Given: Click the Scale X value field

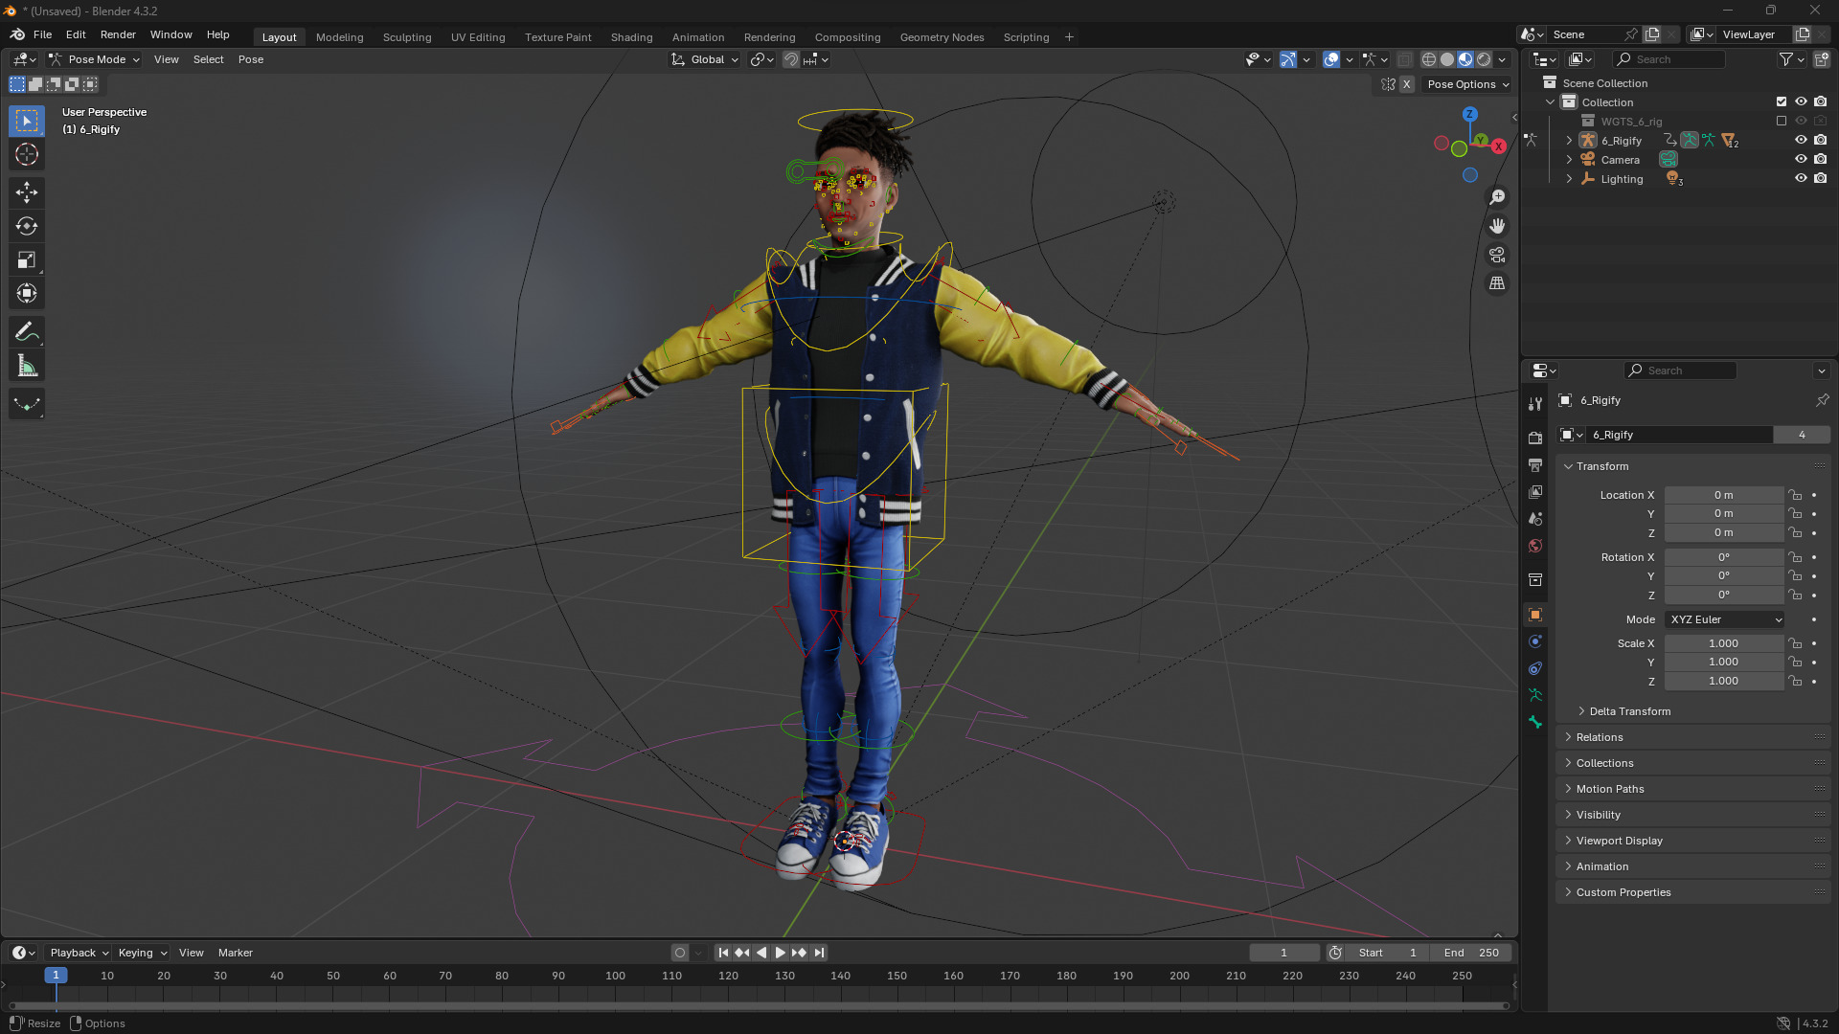Looking at the screenshot, I should point(1723,643).
